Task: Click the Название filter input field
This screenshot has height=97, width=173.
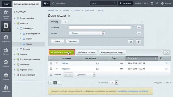Action: click(x=100, y=27)
